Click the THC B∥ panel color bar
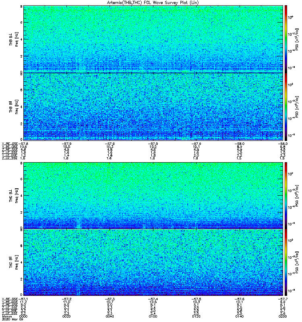 pyautogui.click(x=286, y=262)
